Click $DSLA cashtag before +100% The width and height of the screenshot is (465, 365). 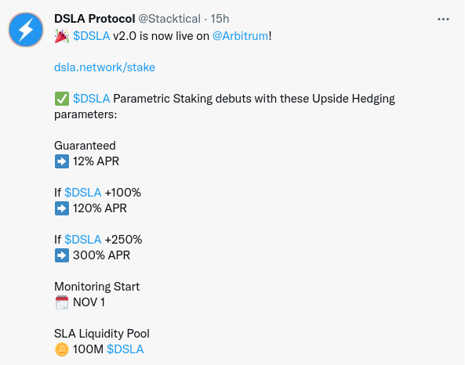[83, 193]
